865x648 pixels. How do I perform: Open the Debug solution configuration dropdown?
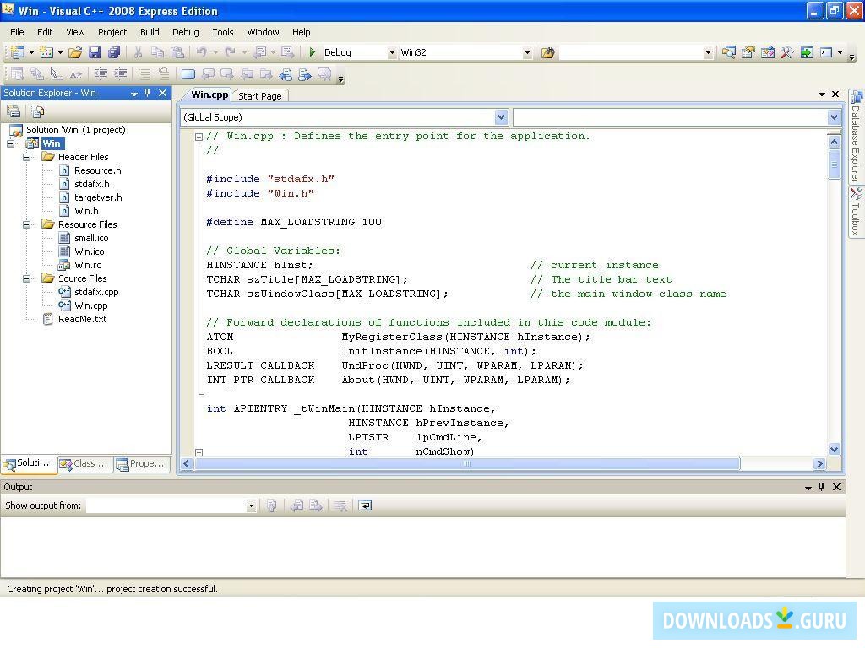coord(391,52)
